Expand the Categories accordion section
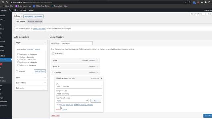The image size is (212, 119). [x=31, y=88]
